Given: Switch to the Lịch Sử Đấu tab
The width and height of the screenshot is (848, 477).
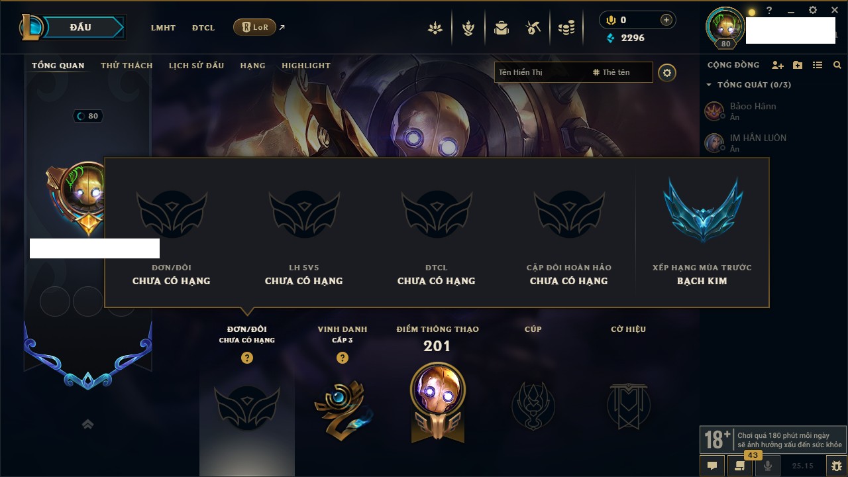Looking at the screenshot, I should pyautogui.click(x=196, y=66).
